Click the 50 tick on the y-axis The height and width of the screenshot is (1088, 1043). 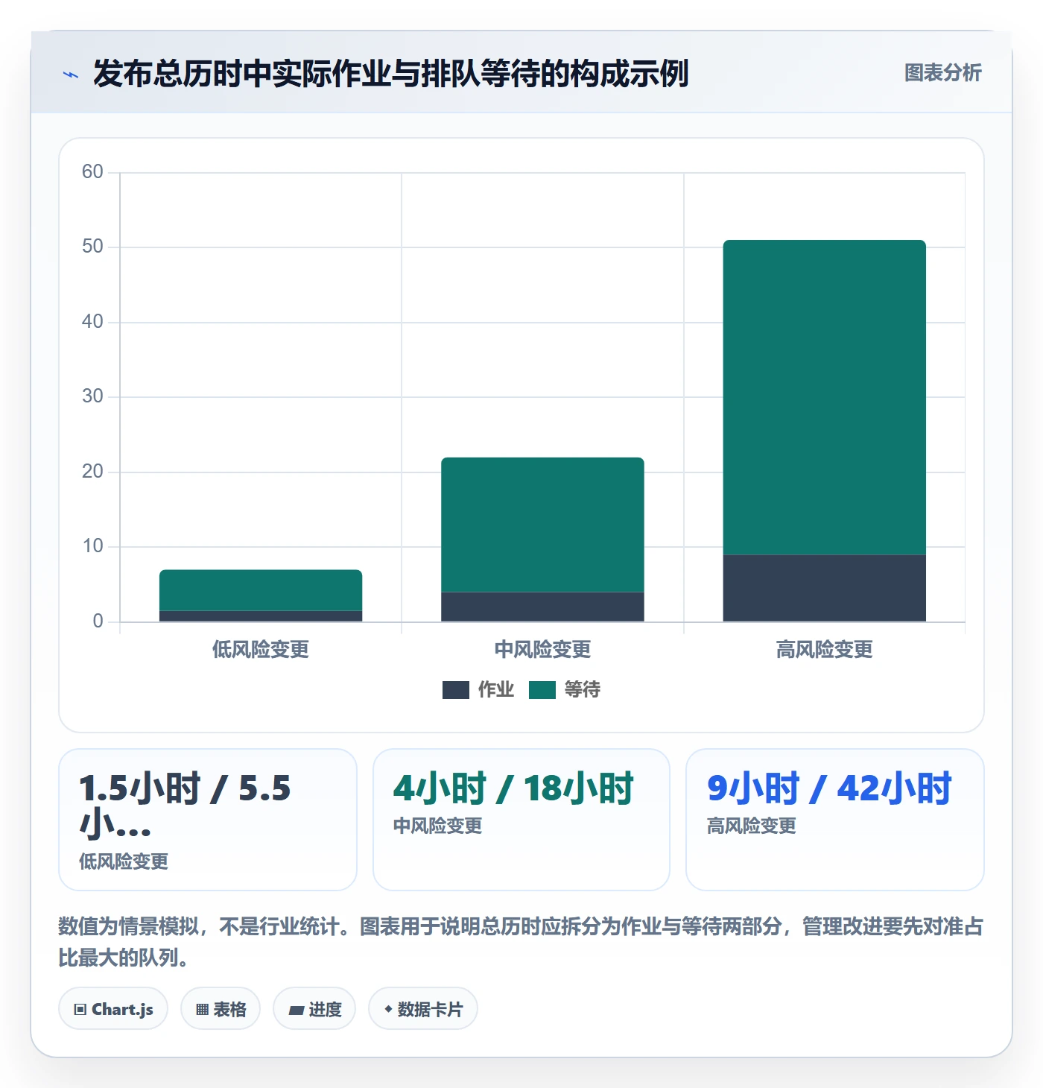92,247
